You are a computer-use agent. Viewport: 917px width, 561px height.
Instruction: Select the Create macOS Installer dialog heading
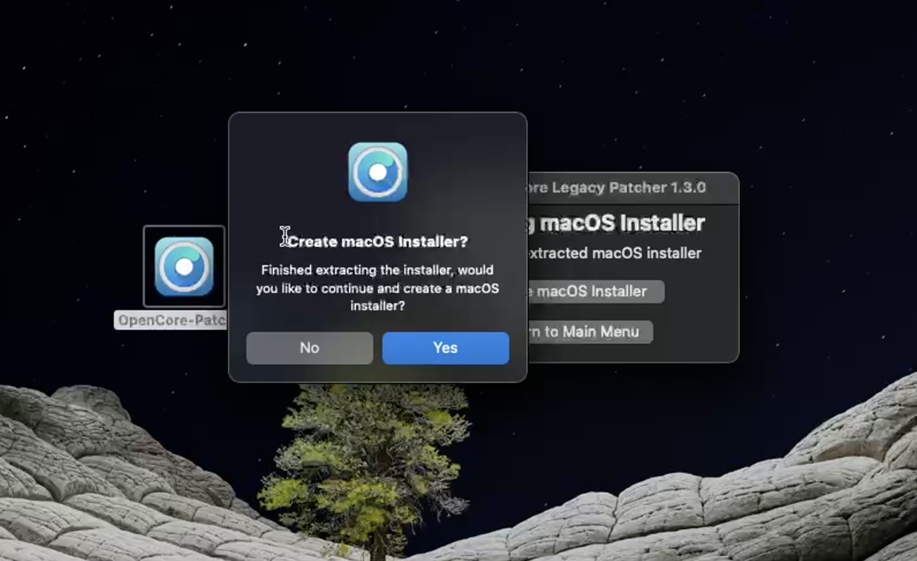378,241
